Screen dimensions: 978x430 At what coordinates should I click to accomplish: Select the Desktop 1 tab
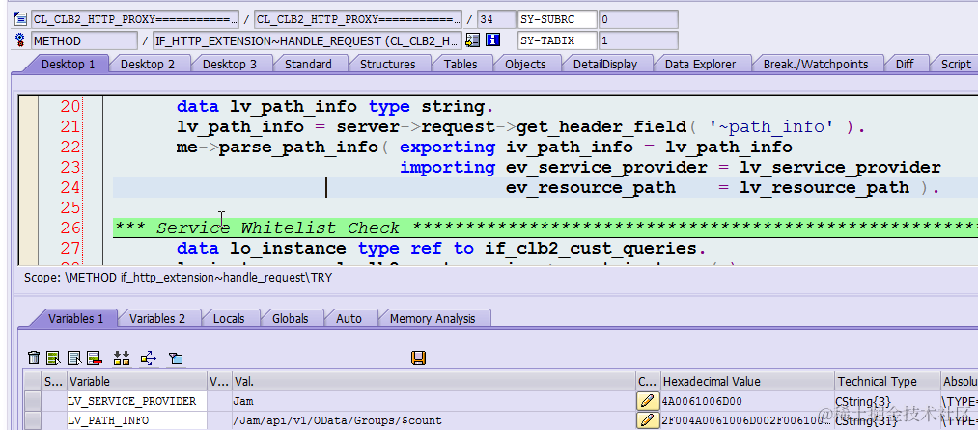(x=68, y=65)
